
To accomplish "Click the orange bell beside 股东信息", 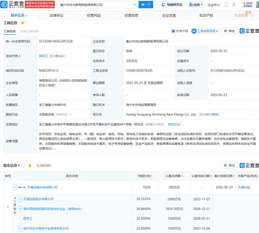I will (x=30, y=165).
